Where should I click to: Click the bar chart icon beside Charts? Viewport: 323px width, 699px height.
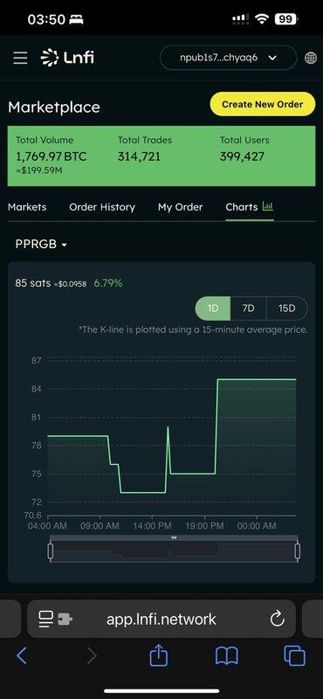pyautogui.click(x=268, y=206)
